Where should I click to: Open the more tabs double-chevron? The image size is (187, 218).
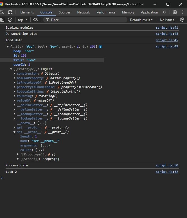[164, 12]
